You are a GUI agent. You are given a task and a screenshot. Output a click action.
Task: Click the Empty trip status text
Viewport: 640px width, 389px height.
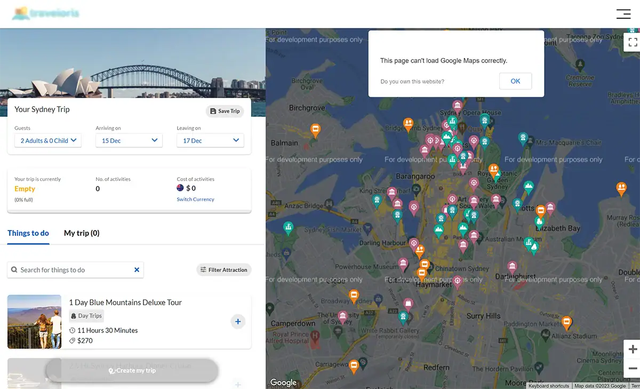pos(25,189)
